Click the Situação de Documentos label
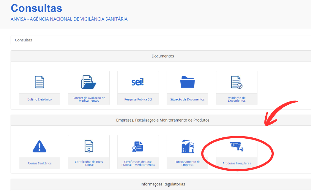Viewport: 321px width, 192px height. [187, 99]
